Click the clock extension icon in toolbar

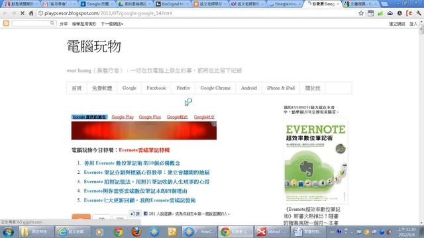coord(399,13)
